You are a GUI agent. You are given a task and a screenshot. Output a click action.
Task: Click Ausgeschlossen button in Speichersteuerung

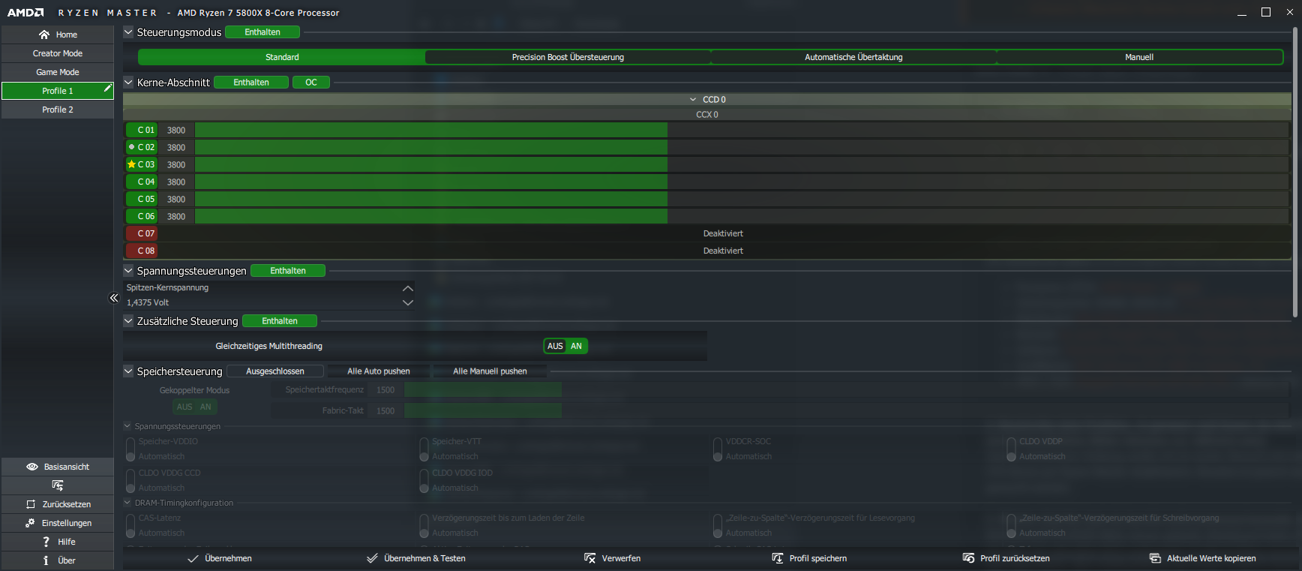click(275, 371)
